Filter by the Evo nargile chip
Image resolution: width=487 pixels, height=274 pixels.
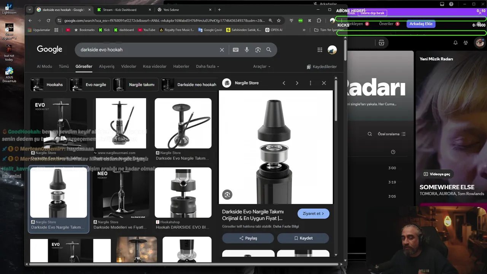(90, 84)
